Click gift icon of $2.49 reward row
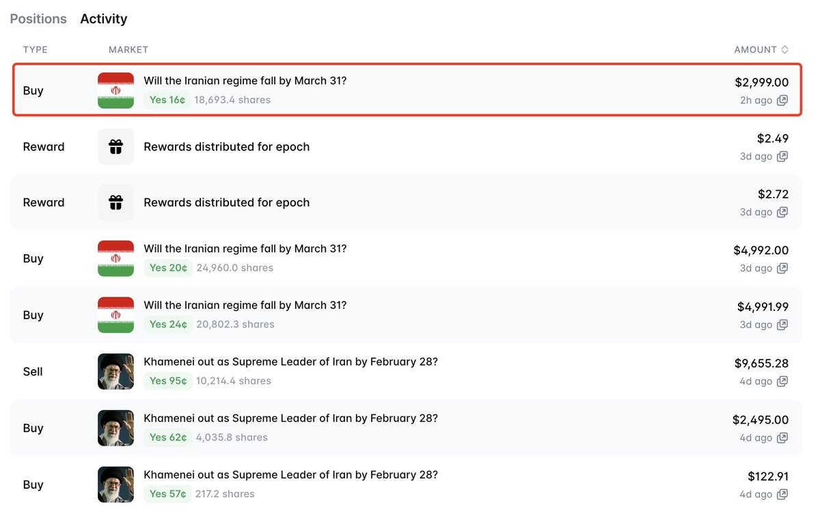 click(x=115, y=146)
